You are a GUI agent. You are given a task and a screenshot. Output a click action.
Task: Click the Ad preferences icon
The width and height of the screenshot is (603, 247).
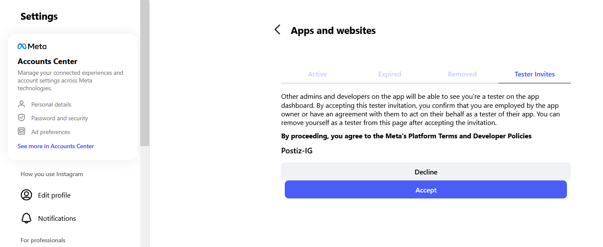click(21, 131)
